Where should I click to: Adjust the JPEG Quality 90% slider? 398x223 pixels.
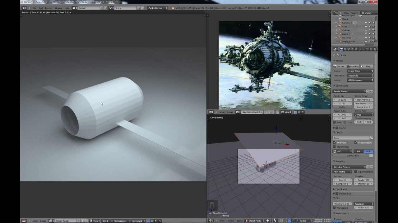[x=353, y=155]
